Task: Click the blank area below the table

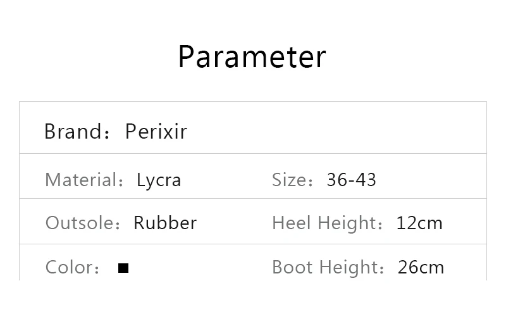Action: click(253, 304)
